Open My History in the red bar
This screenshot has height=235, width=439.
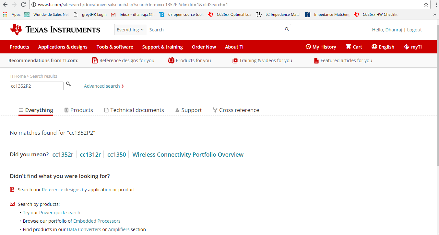tap(321, 47)
